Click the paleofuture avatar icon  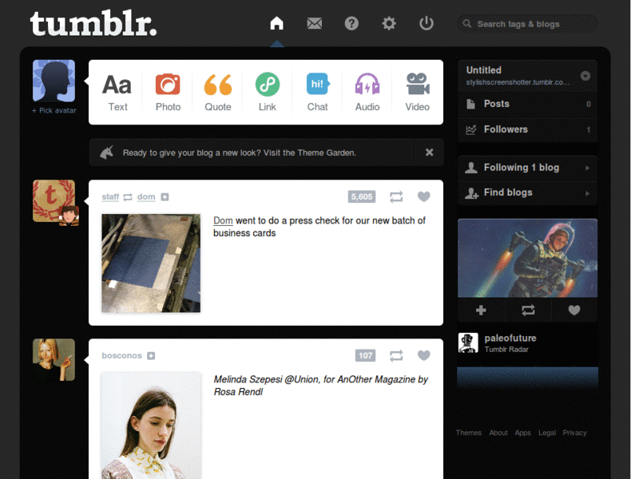click(468, 342)
